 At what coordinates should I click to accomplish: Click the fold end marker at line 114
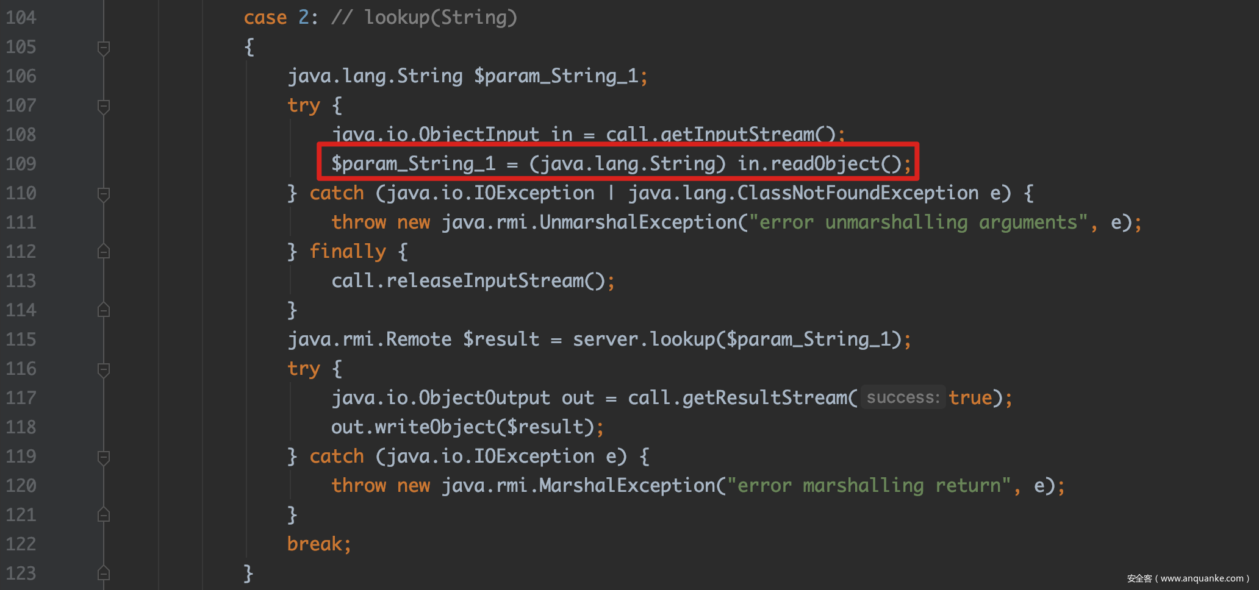click(104, 310)
